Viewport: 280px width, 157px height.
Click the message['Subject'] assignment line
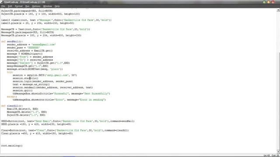(38, 63)
